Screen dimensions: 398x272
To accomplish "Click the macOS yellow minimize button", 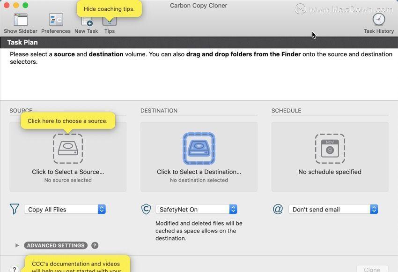I will [16, 5].
